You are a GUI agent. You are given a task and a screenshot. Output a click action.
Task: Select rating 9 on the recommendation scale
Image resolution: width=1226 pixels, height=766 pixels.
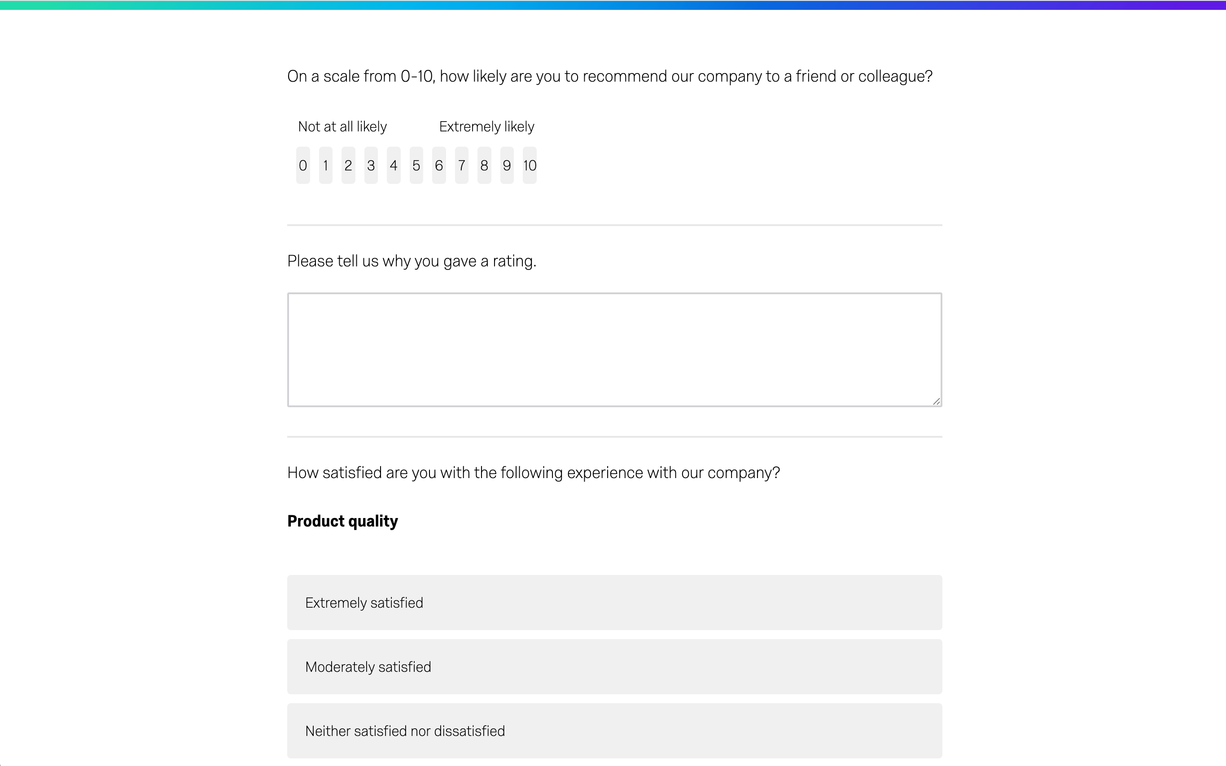coord(506,165)
